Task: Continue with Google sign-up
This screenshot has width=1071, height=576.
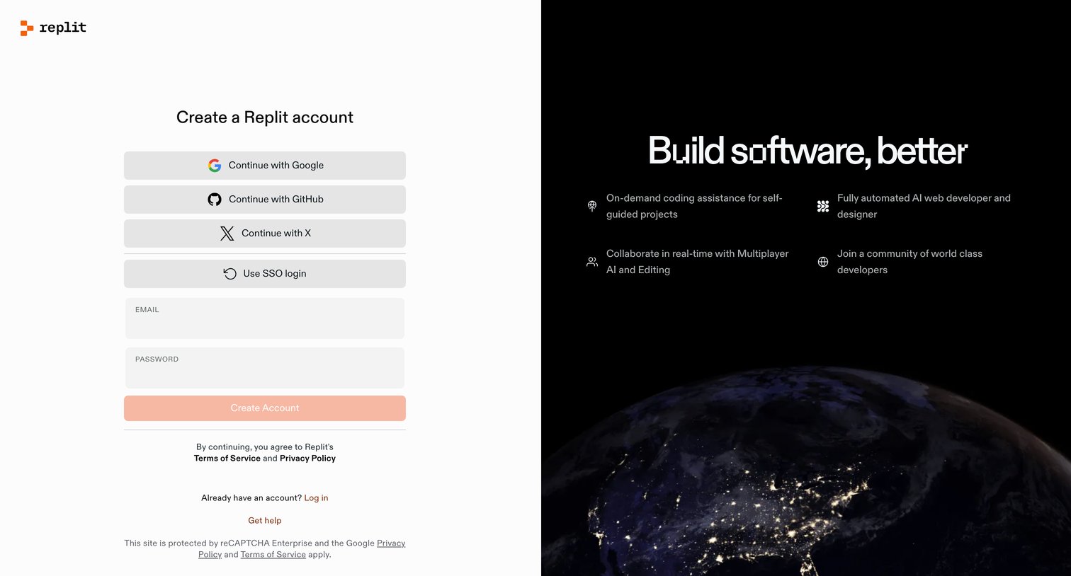Action: tap(265, 166)
